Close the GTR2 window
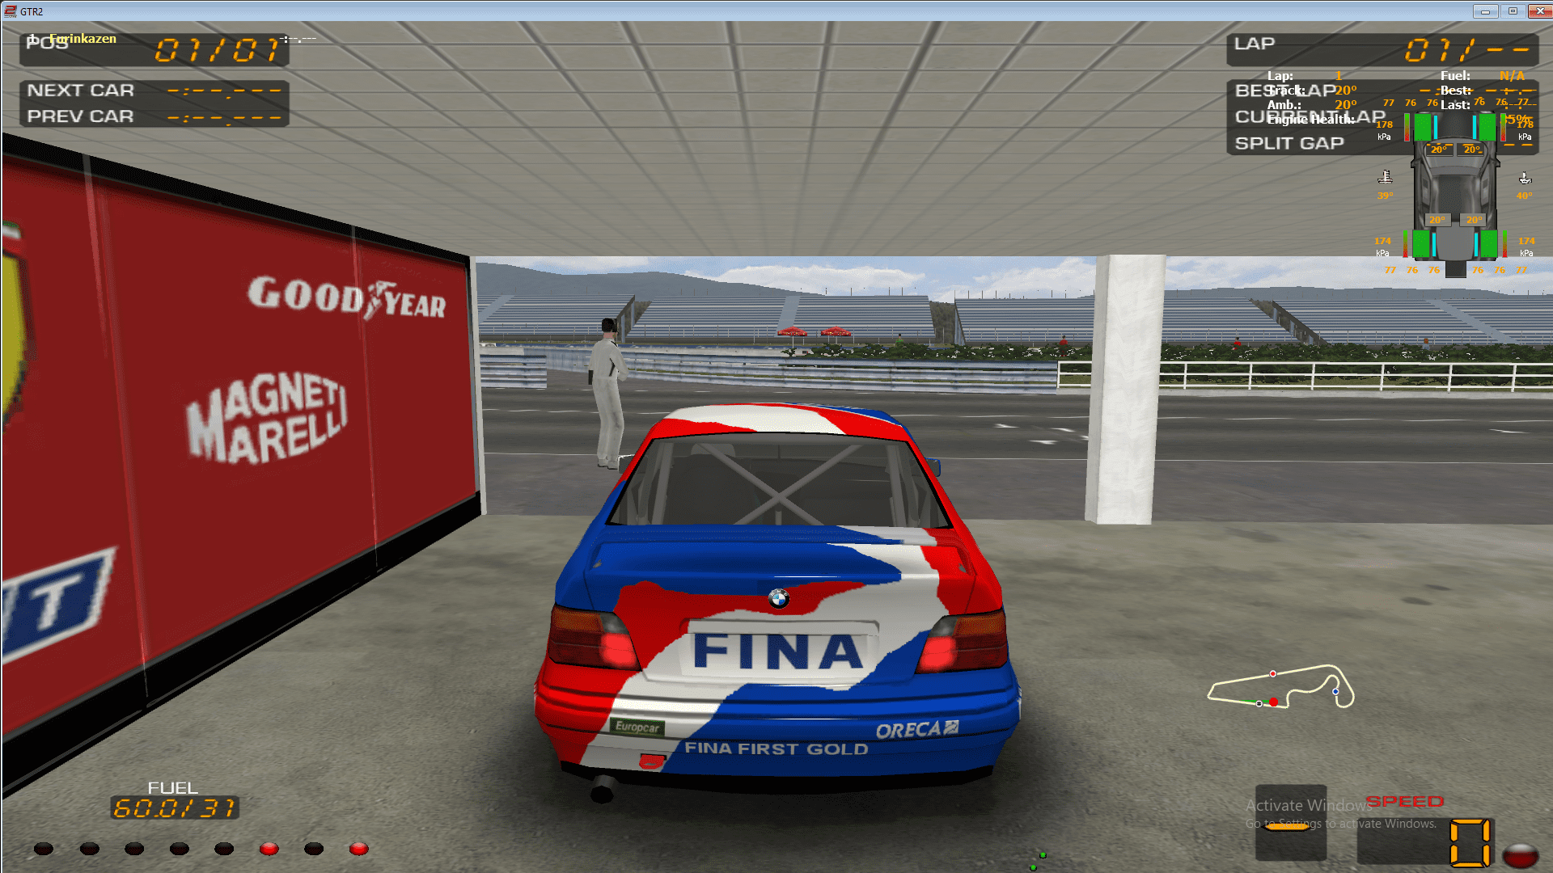The height and width of the screenshot is (873, 1553). pyautogui.click(x=1538, y=11)
